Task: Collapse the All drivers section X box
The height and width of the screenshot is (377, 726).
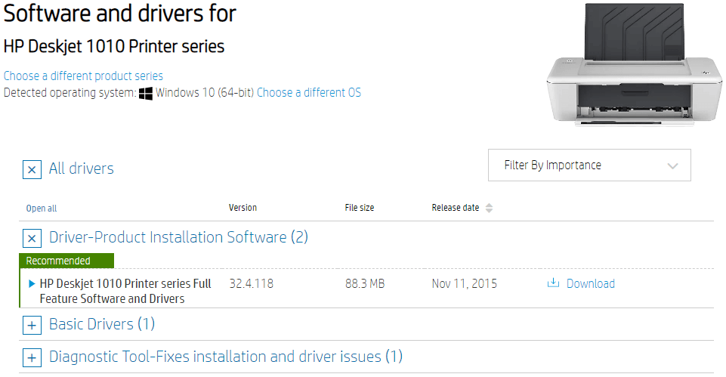Action: coord(32,169)
